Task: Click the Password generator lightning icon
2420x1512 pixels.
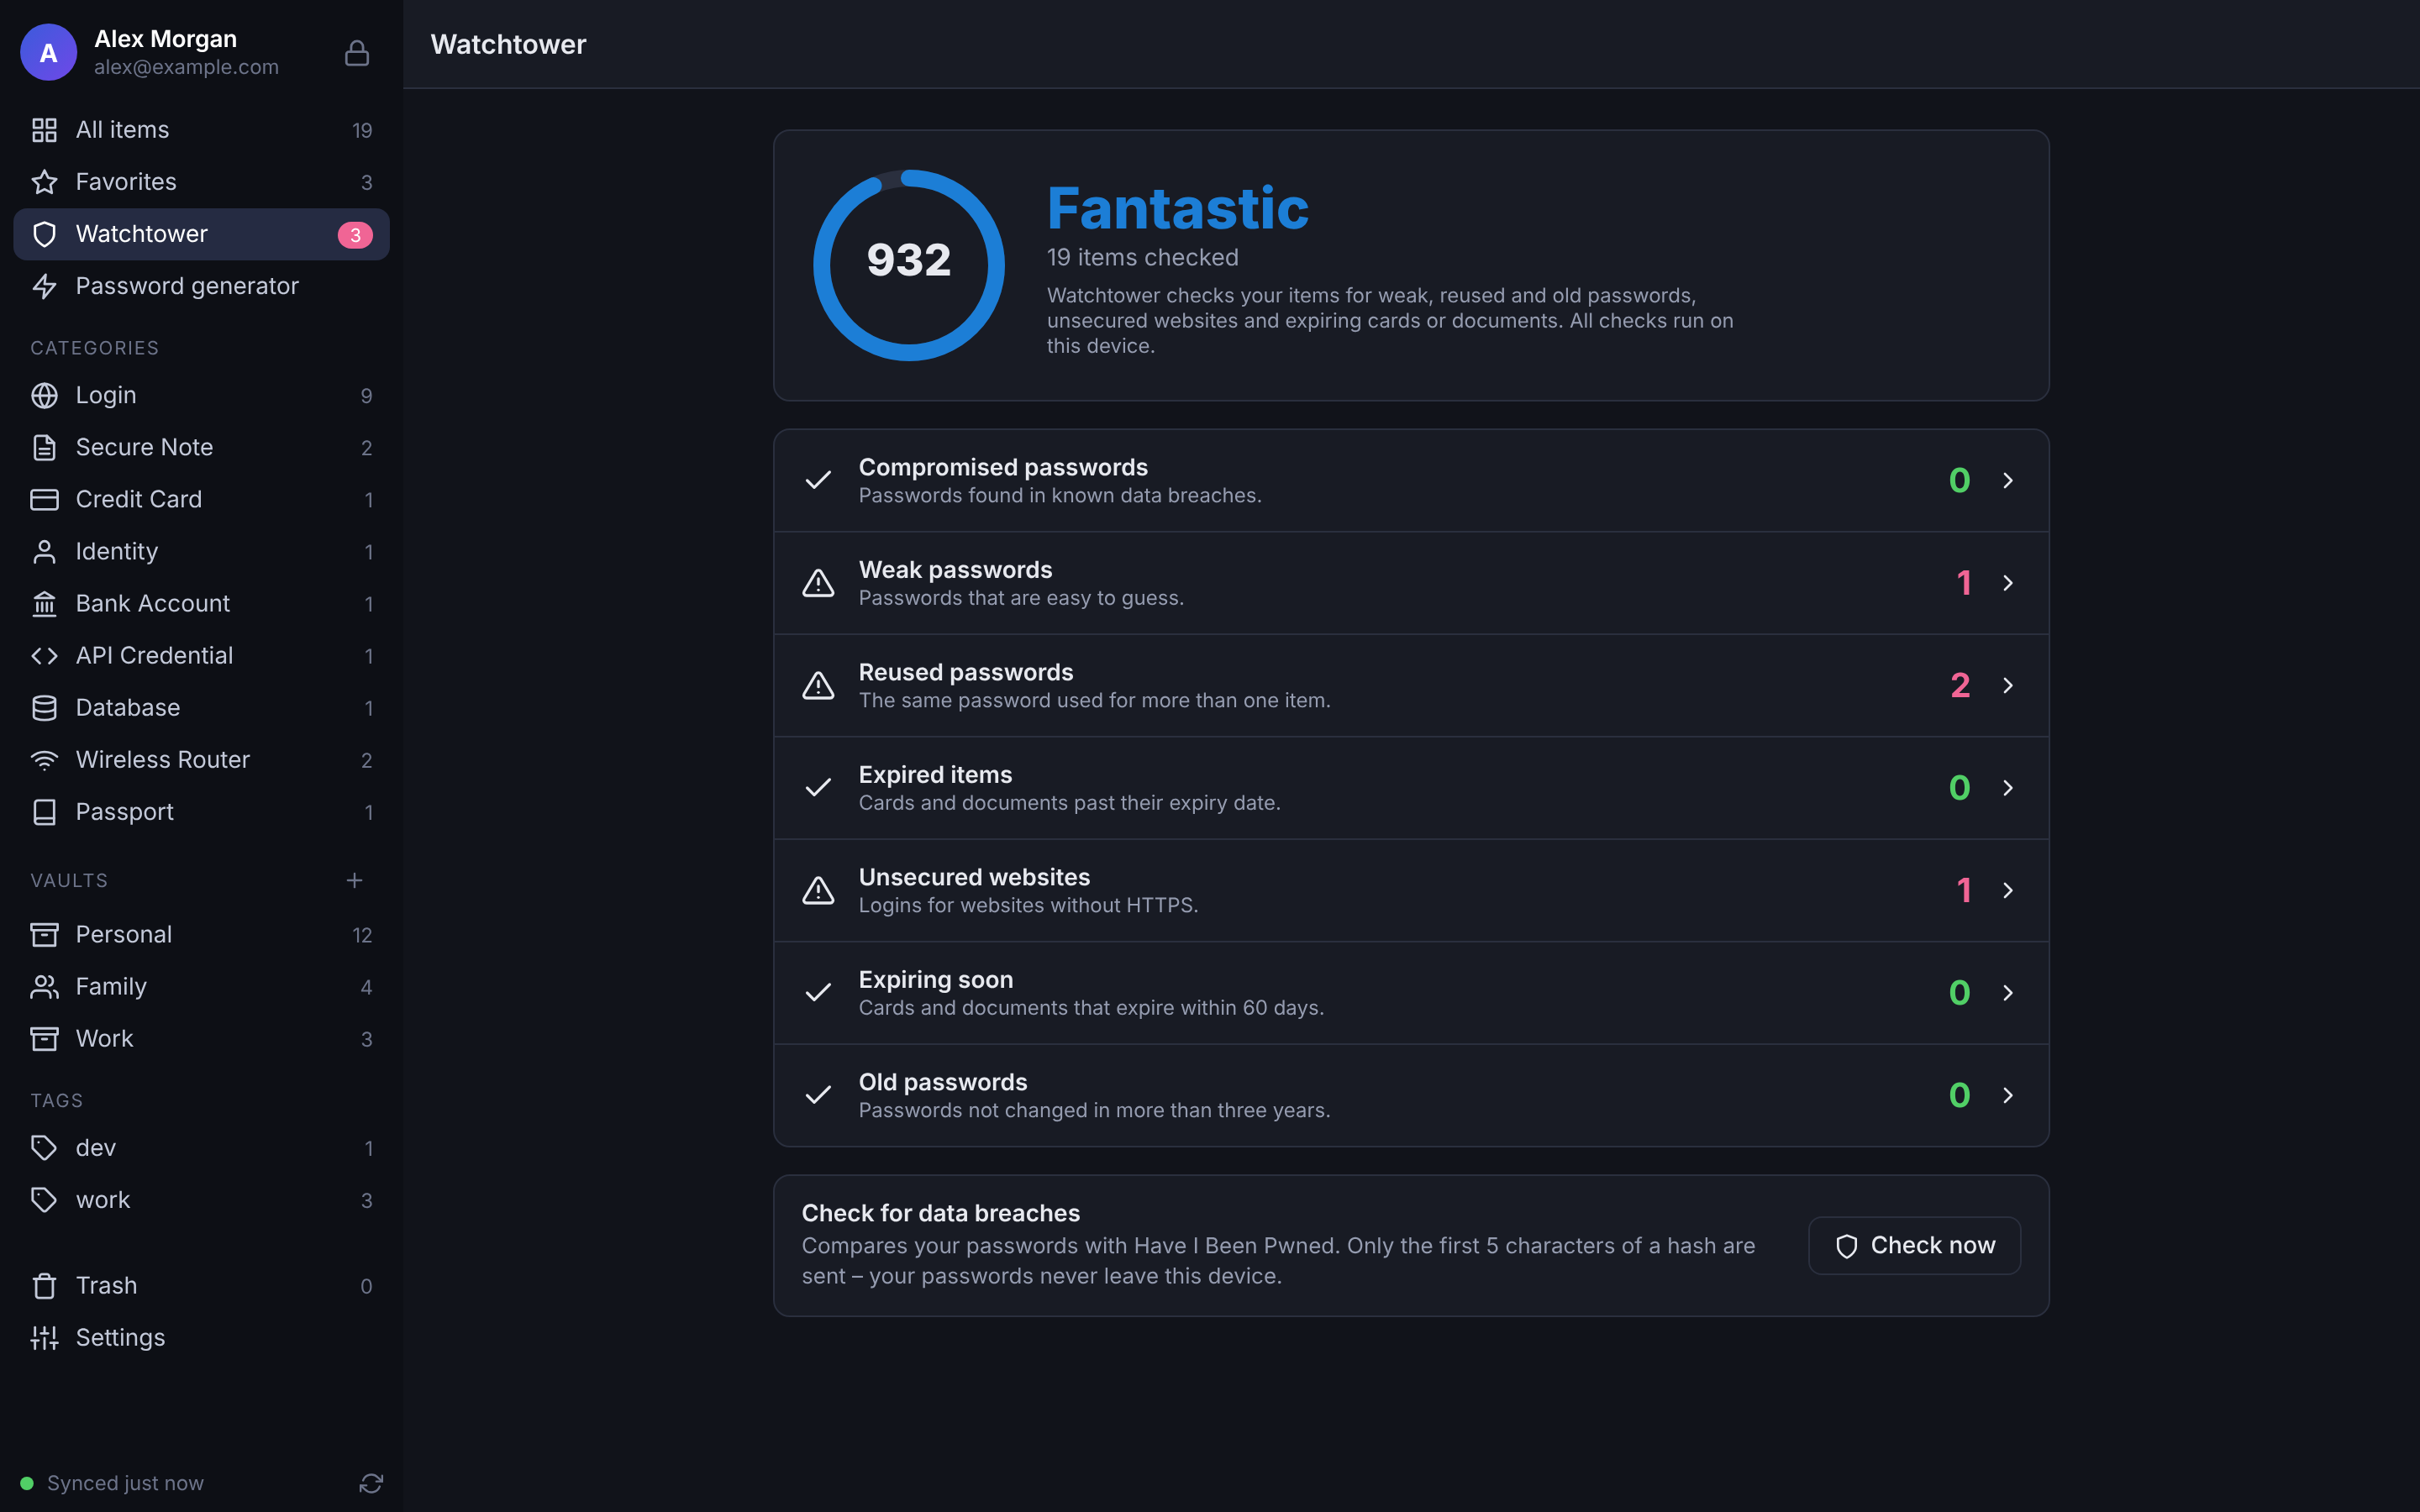Action: 44,286
